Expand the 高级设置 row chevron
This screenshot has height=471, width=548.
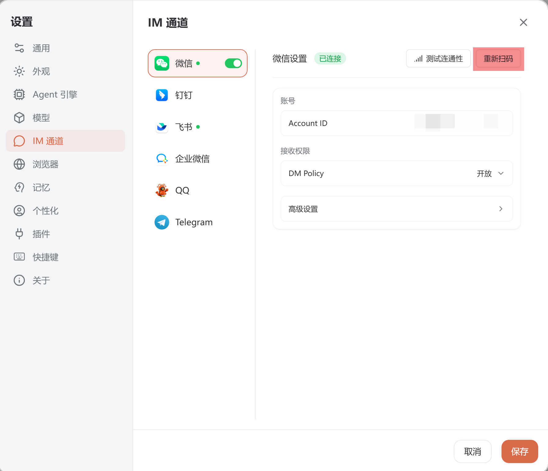tap(501, 209)
